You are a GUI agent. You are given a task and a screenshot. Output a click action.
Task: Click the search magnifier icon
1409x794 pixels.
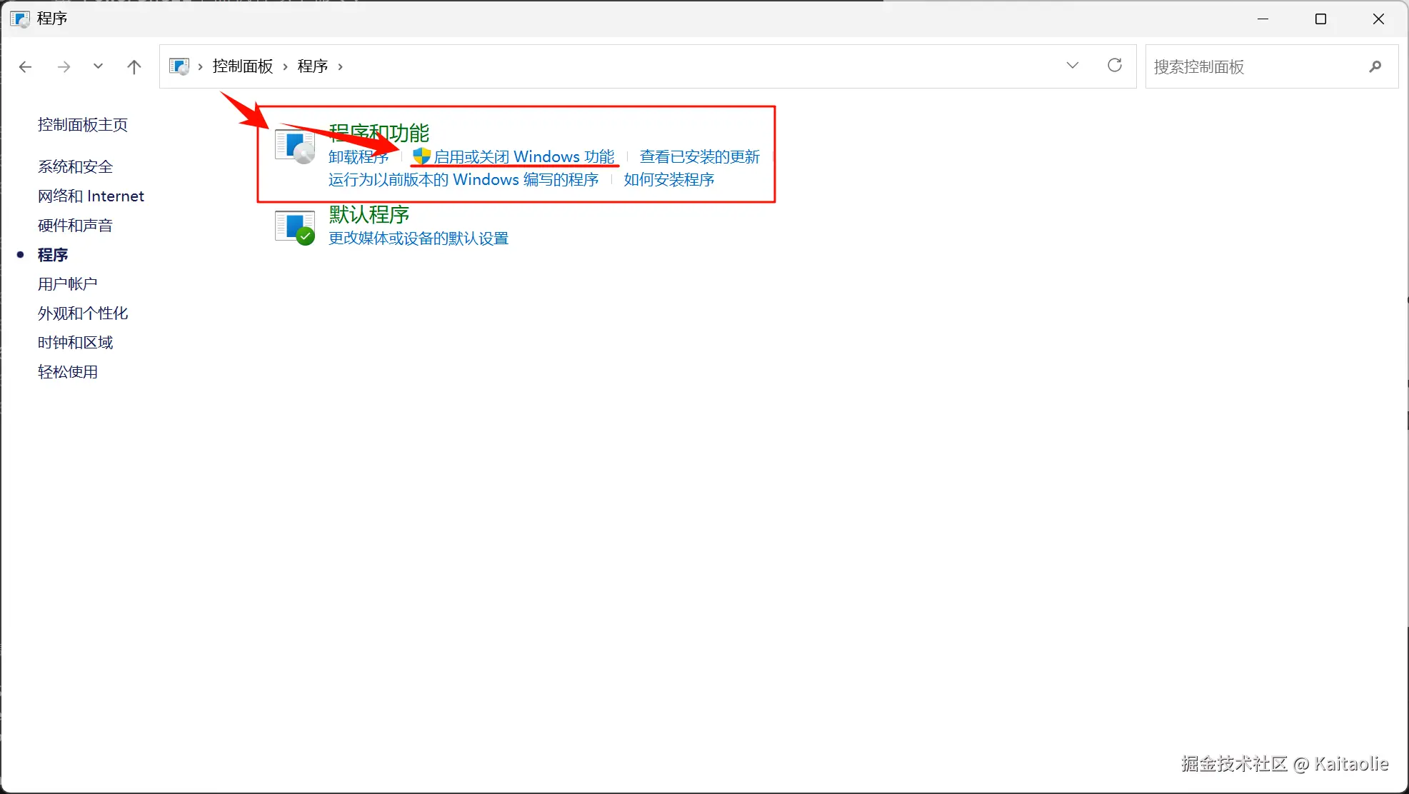1375,67
